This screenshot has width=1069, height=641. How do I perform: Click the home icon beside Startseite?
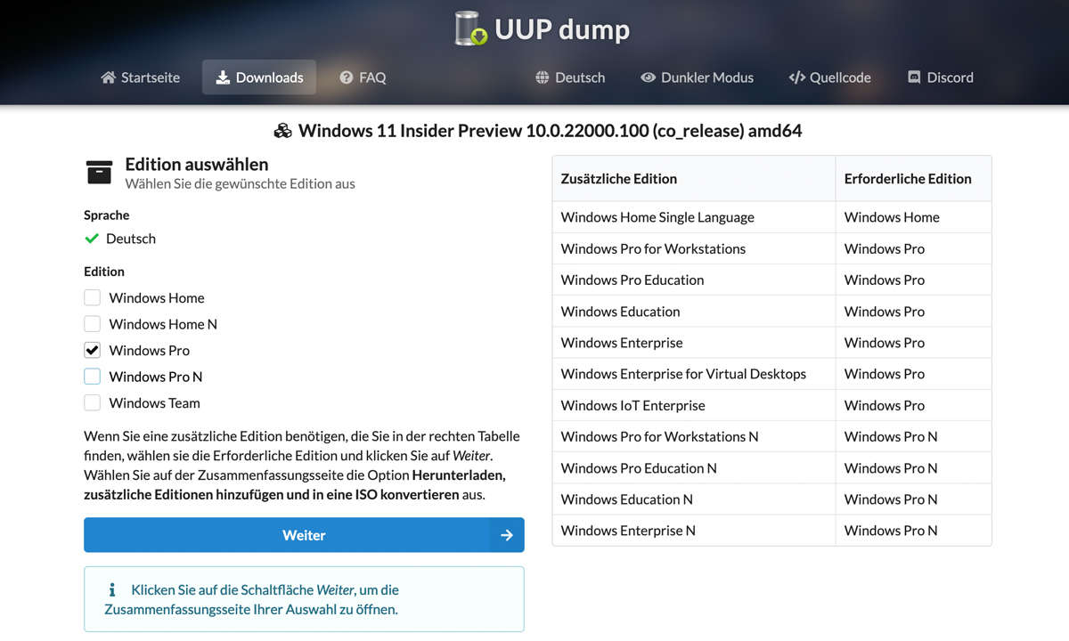tap(109, 77)
